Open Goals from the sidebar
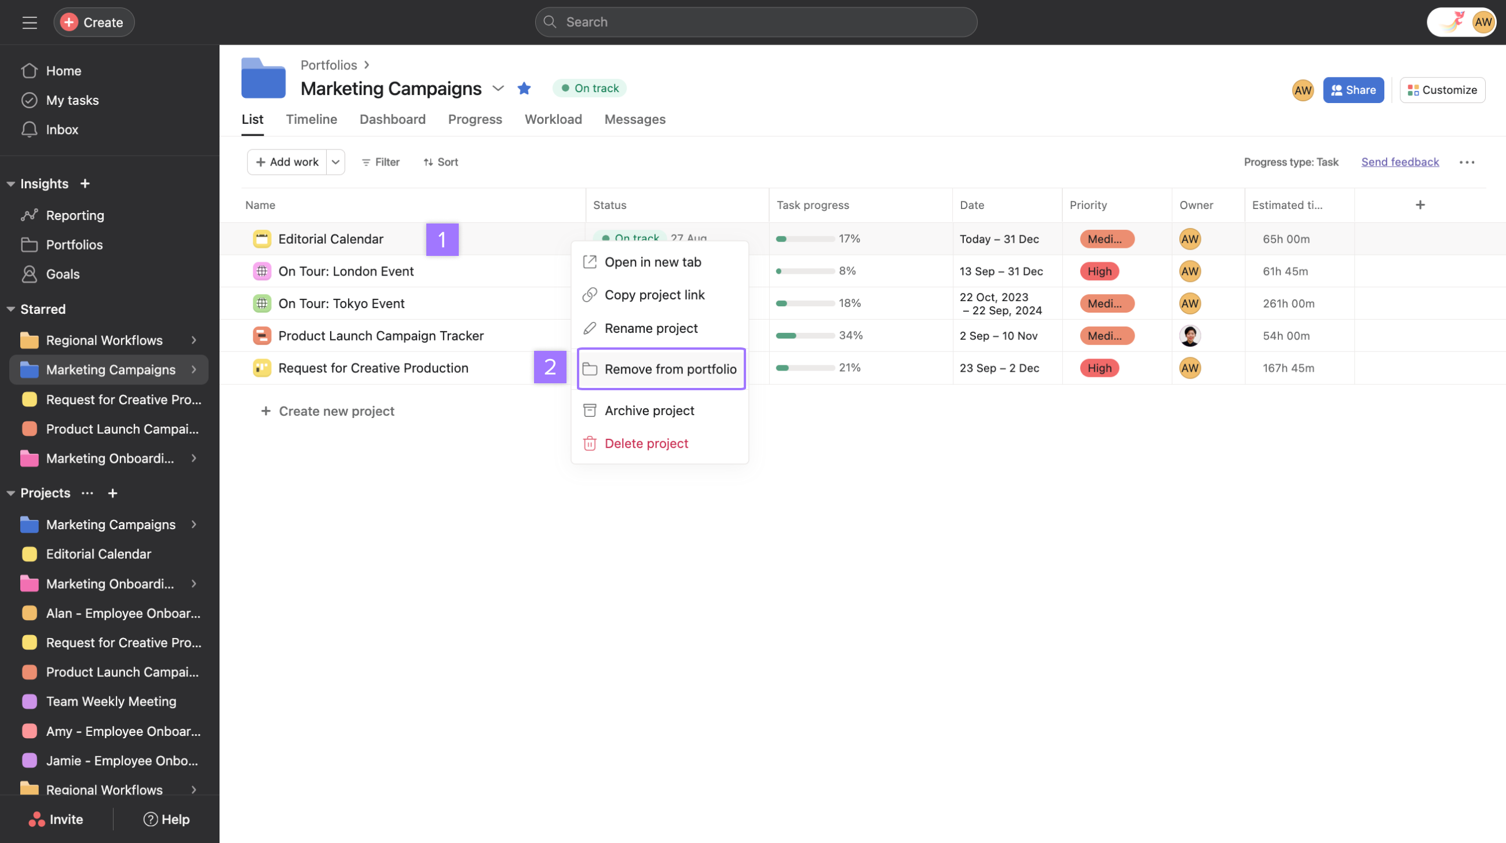The image size is (1506, 843). coord(63,274)
